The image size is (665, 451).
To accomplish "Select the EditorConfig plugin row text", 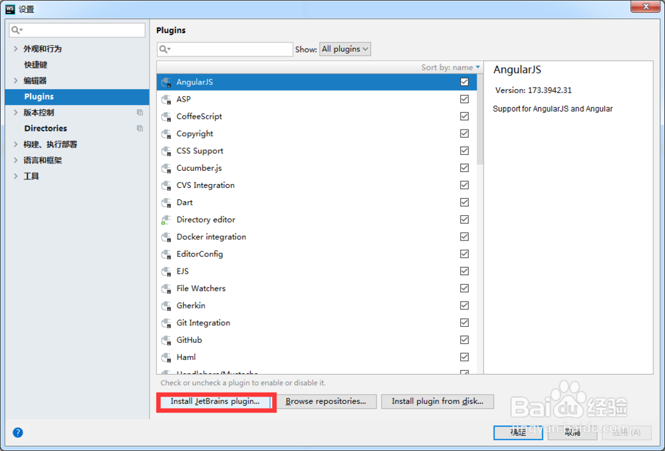I will click(x=199, y=254).
